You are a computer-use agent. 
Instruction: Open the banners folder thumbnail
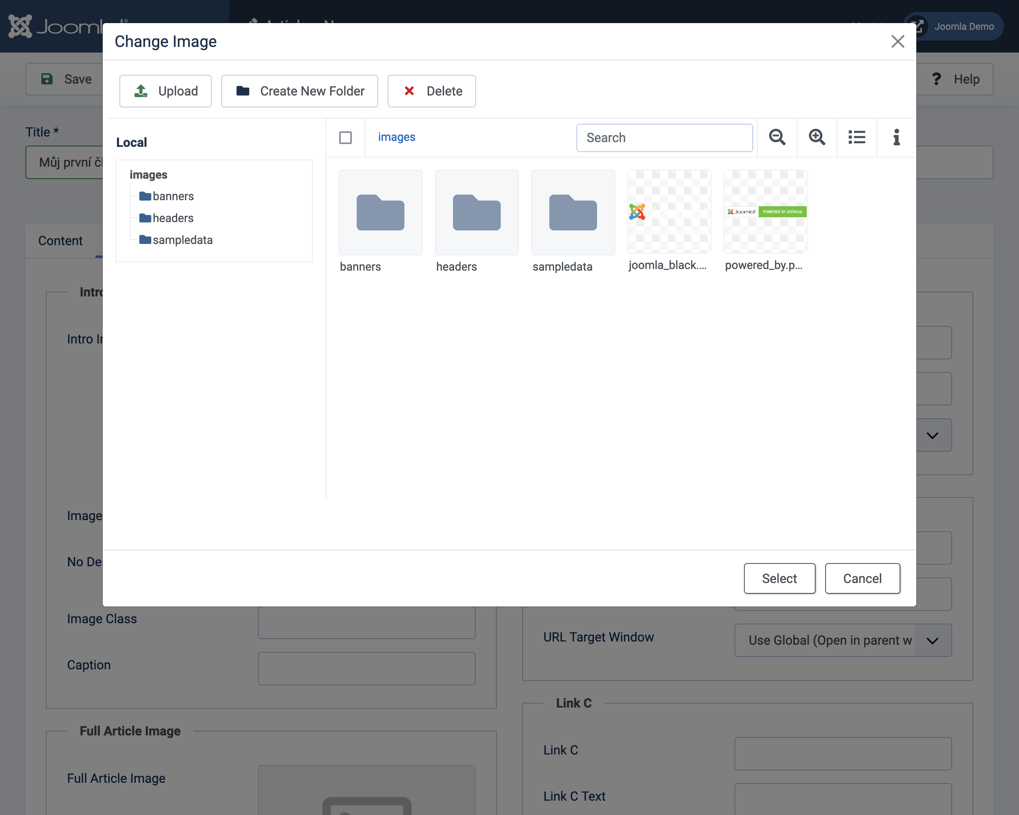[380, 213]
